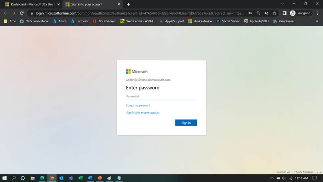Screen dimensions: 323x182
Task: Open the AppleSN/IMEI bookmark
Action: tap(256, 21)
